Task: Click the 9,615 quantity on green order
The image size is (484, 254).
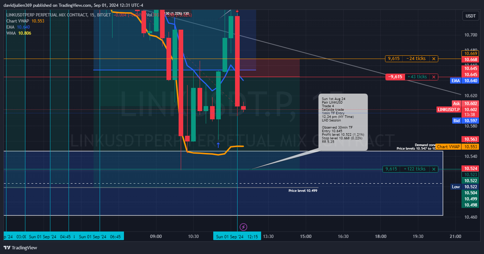Action: click(391, 169)
